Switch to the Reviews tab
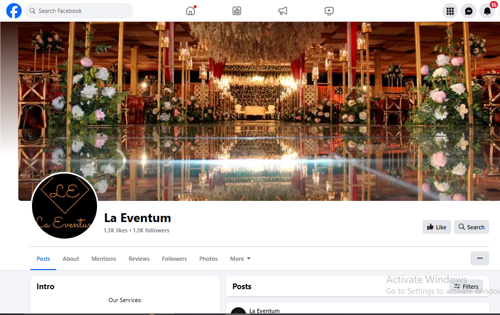 click(x=139, y=259)
